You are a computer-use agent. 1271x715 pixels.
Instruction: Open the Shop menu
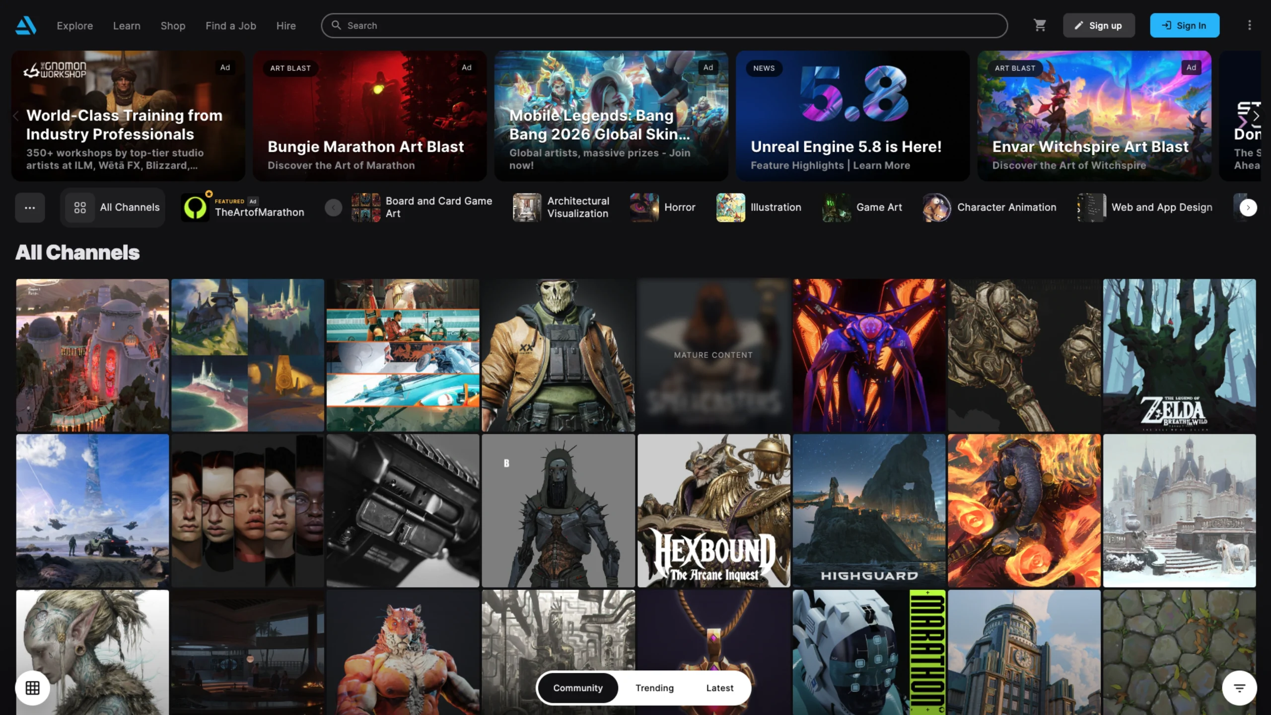coord(173,25)
